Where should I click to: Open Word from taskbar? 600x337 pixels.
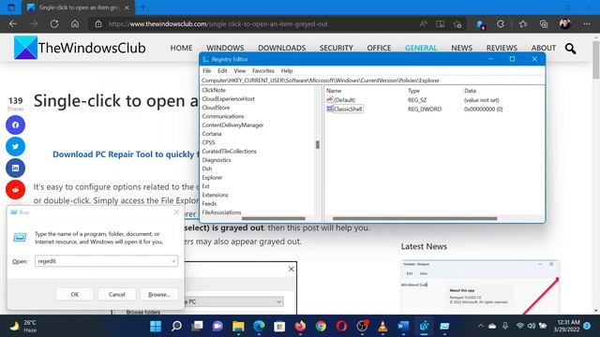[403, 326]
